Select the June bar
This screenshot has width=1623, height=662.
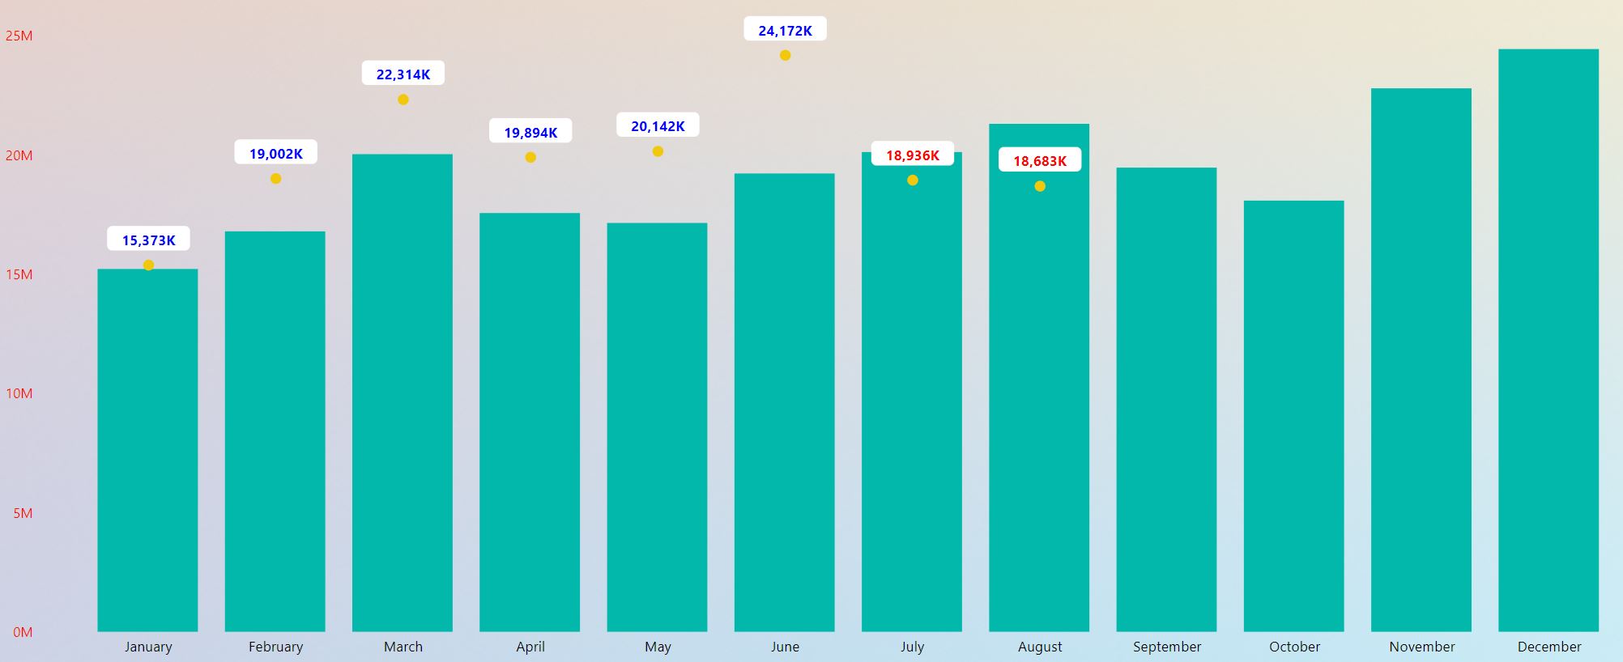click(784, 402)
